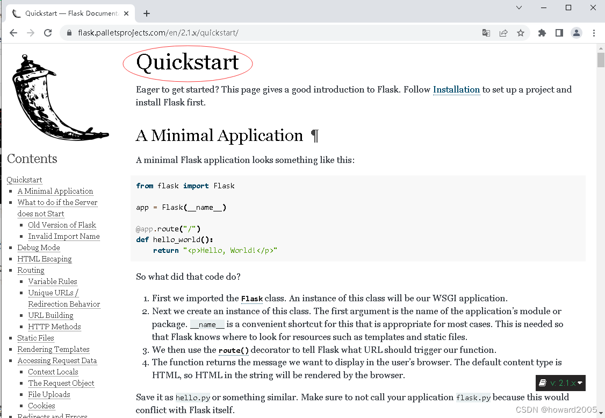605x418 pixels.
Task: Click the lock icon beside the URL
Action: [x=69, y=33]
